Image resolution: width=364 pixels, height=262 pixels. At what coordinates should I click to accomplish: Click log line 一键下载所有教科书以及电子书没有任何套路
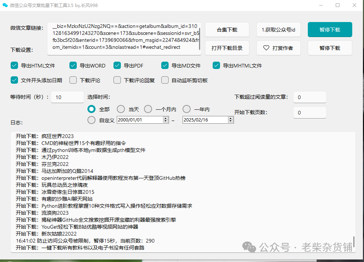[x=80, y=248]
